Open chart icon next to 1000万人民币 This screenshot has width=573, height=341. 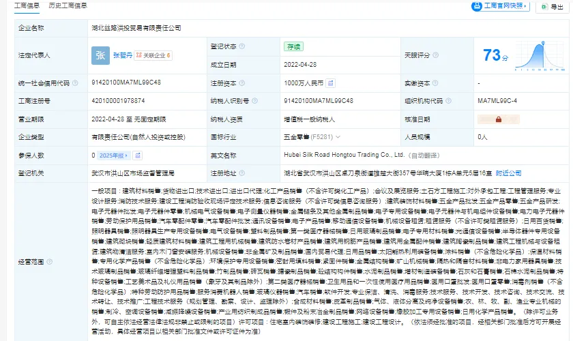[x=330, y=83]
